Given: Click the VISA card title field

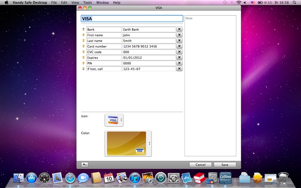Looking at the screenshot, I should click(132, 18).
